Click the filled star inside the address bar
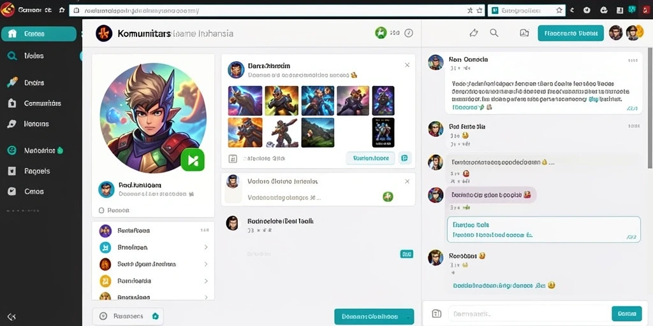The image size is (653, 326). coord(470,10)
